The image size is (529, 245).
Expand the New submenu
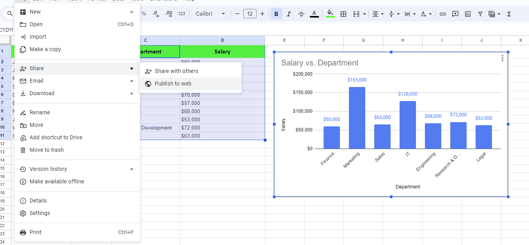77,12
